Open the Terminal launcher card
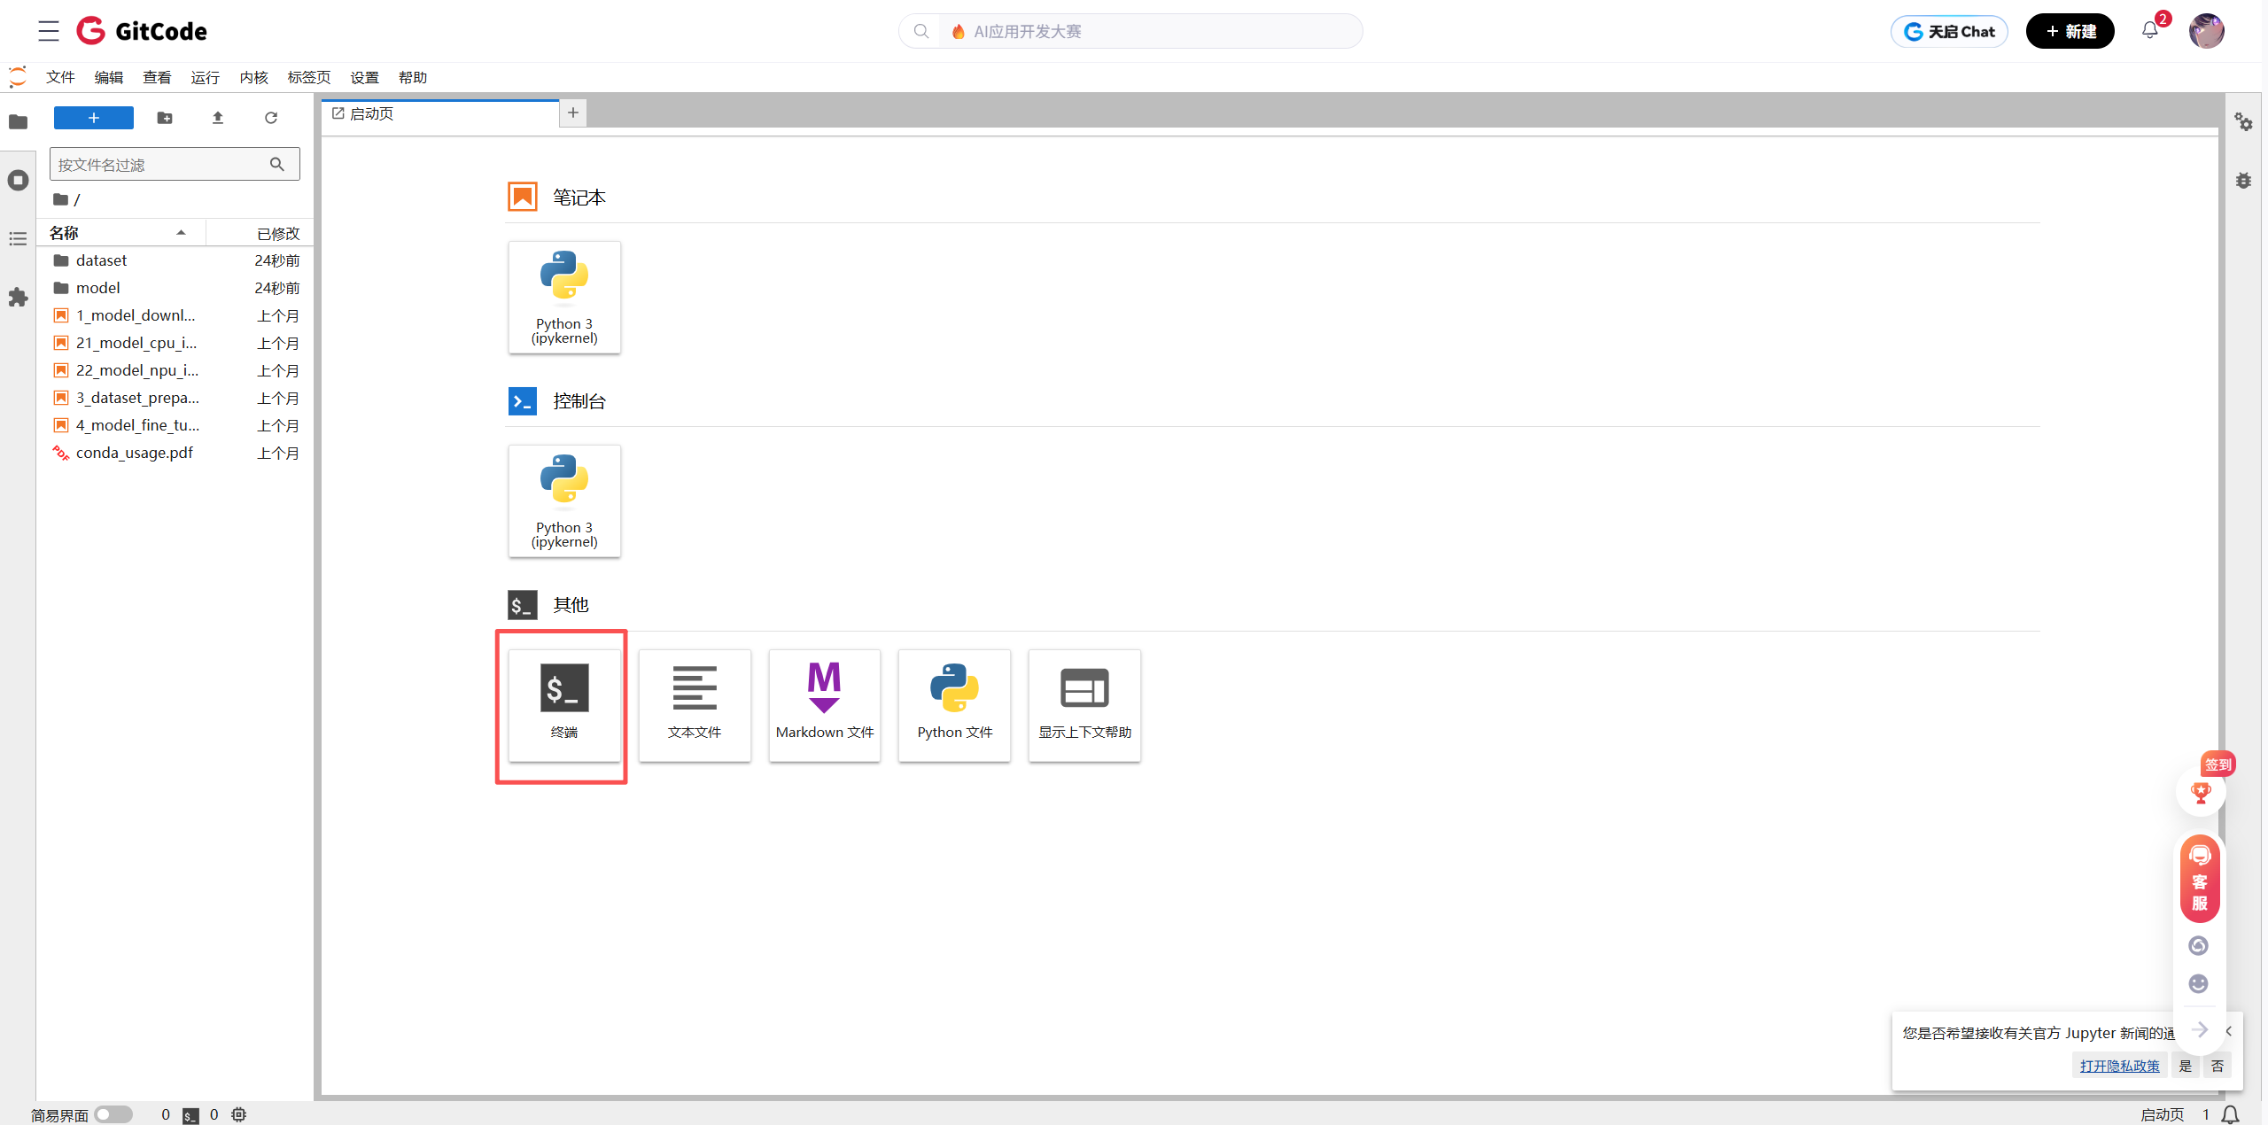The width and height of the screenshot is (2268, 1125). coord(564,704)
